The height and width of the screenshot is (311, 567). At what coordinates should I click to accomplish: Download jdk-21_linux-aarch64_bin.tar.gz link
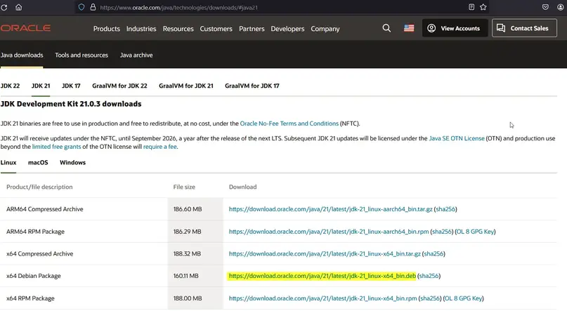pos(330,209)
